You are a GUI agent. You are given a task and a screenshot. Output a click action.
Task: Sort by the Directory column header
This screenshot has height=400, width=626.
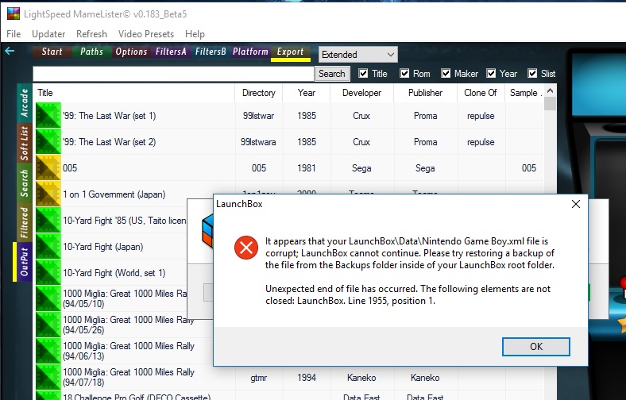tap(259, 93)
